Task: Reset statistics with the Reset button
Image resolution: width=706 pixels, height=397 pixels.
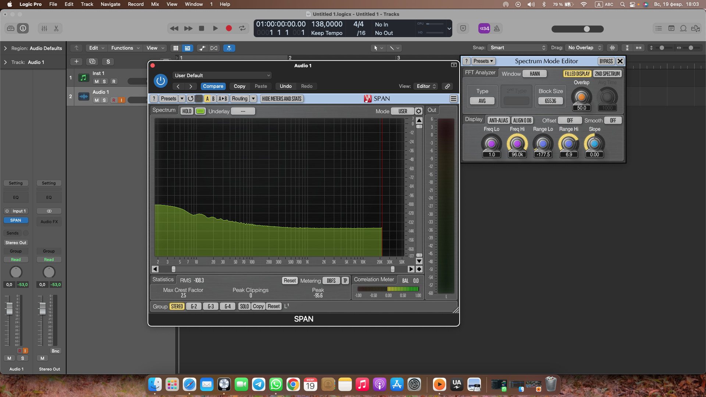Action: (x=289, y=280)
